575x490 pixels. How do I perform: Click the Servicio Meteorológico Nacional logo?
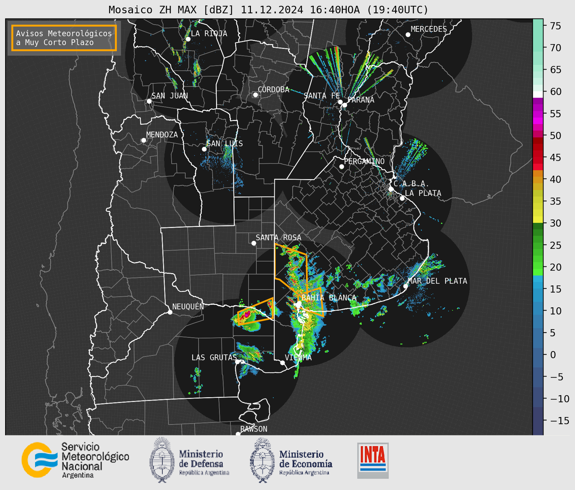(75, 460)
